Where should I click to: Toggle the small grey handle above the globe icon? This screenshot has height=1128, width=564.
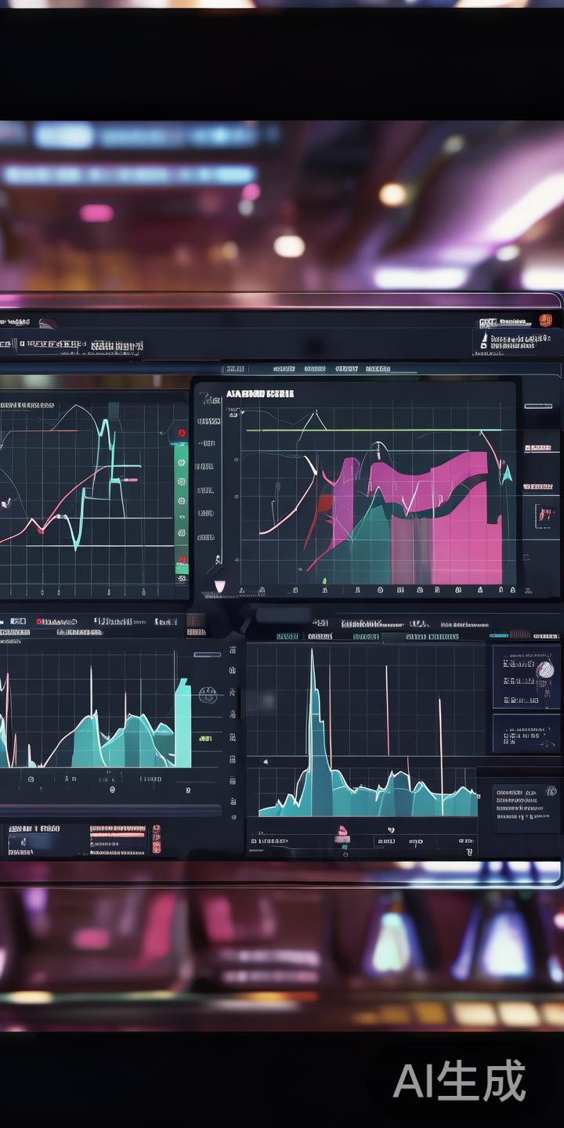pos(207,654)
